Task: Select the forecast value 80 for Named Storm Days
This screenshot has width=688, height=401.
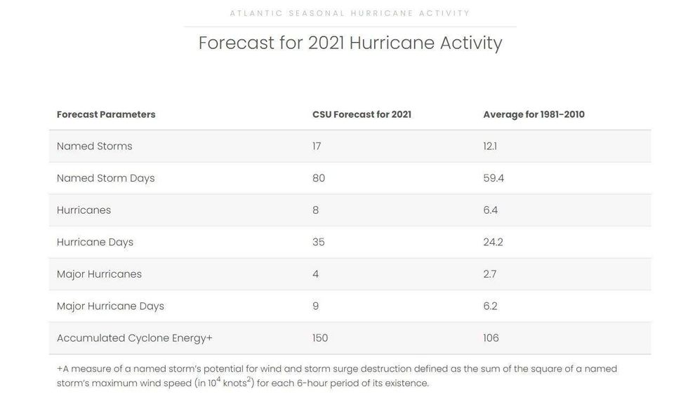Action: (x=319, y=178)
